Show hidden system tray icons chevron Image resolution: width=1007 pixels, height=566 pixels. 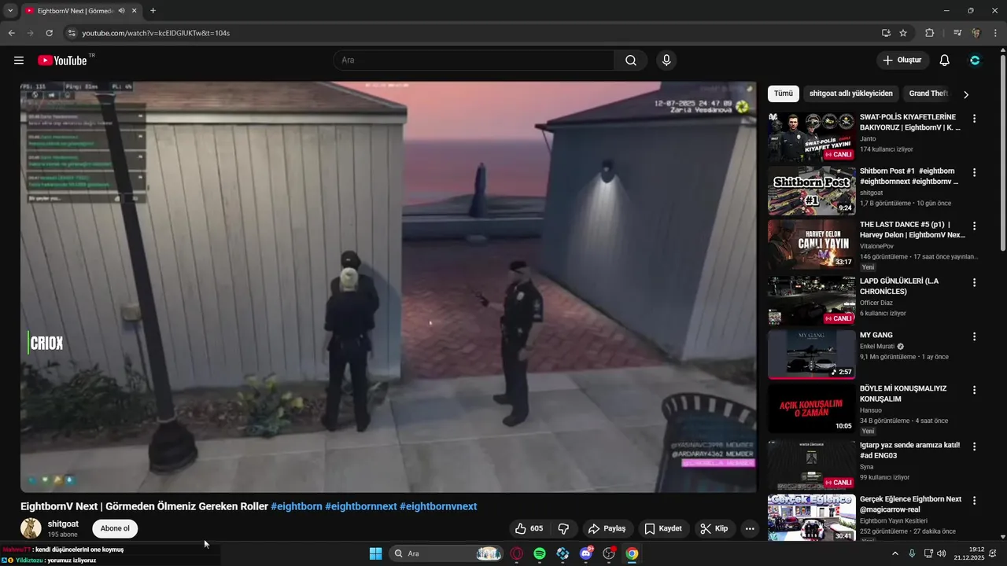(894, 553)
